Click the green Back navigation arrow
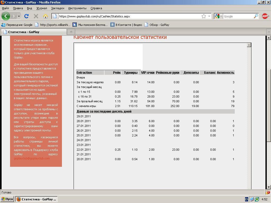 coord(6,16)
